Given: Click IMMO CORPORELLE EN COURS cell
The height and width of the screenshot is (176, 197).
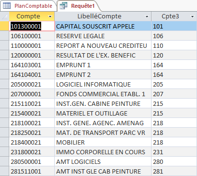Looking at the screenshot, I should click(103, 152).
